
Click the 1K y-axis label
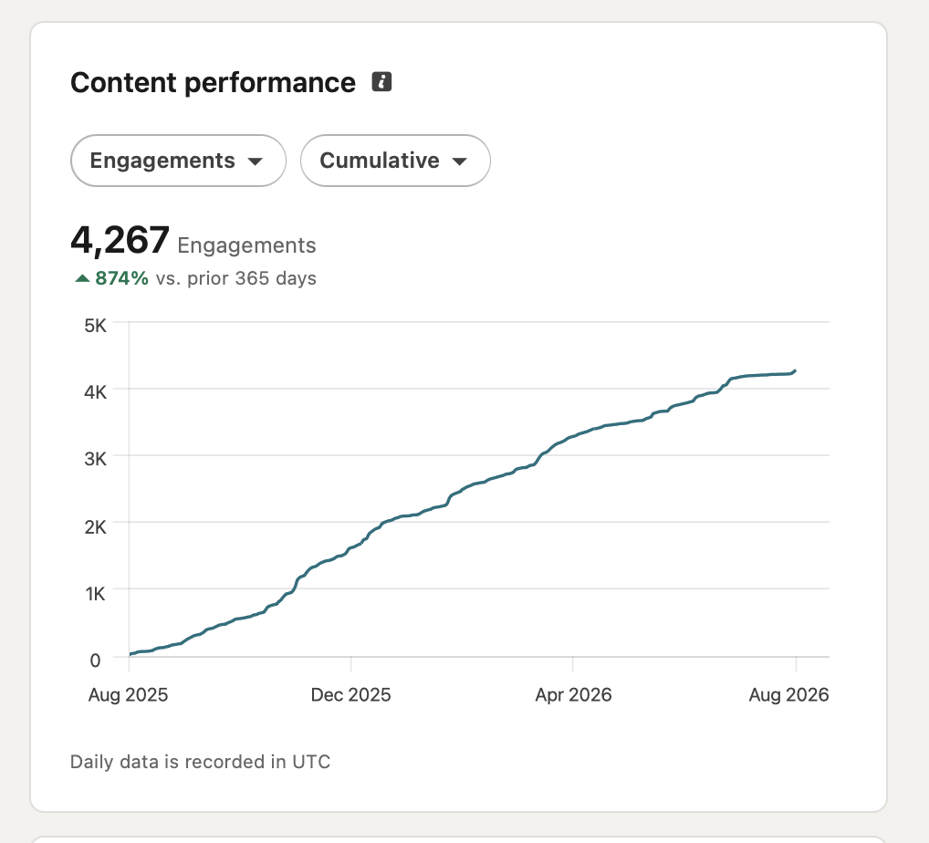pyautogui.click(x=96, y=594)
